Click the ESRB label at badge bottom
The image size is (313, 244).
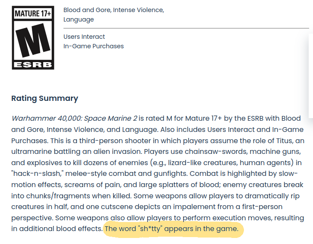[33, 65]
